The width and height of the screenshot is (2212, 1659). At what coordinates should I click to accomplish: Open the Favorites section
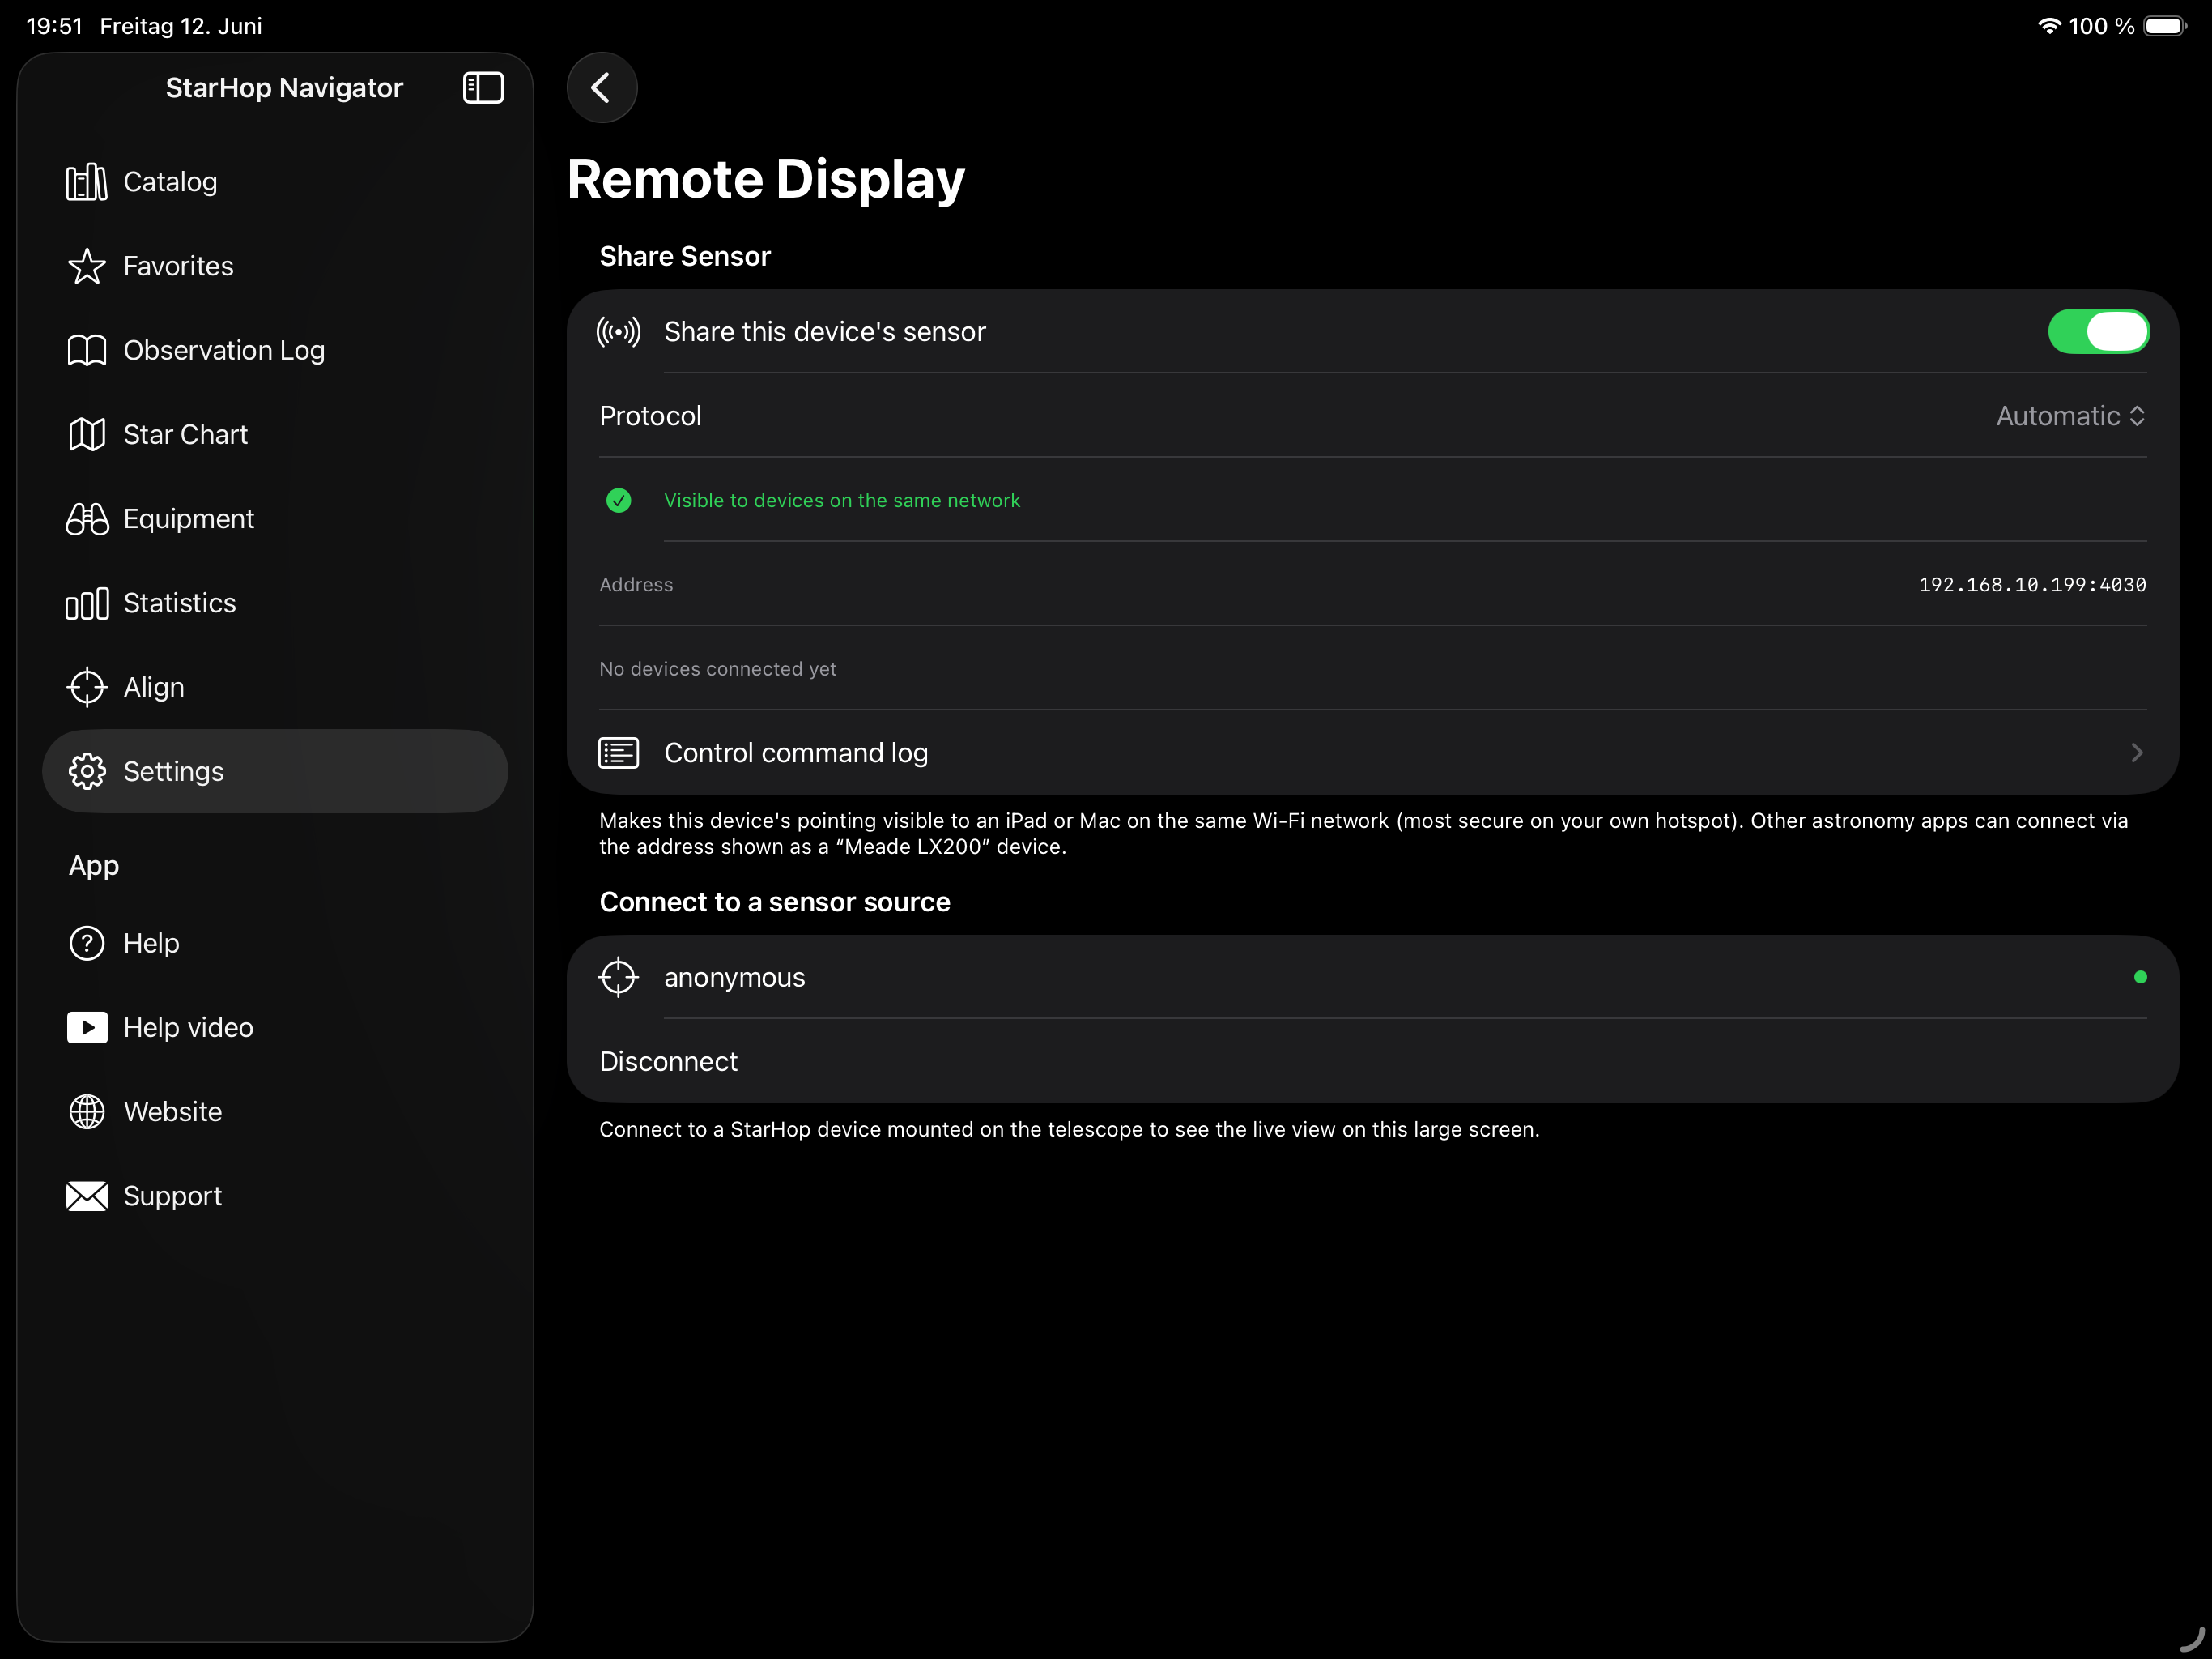[275, 267]
